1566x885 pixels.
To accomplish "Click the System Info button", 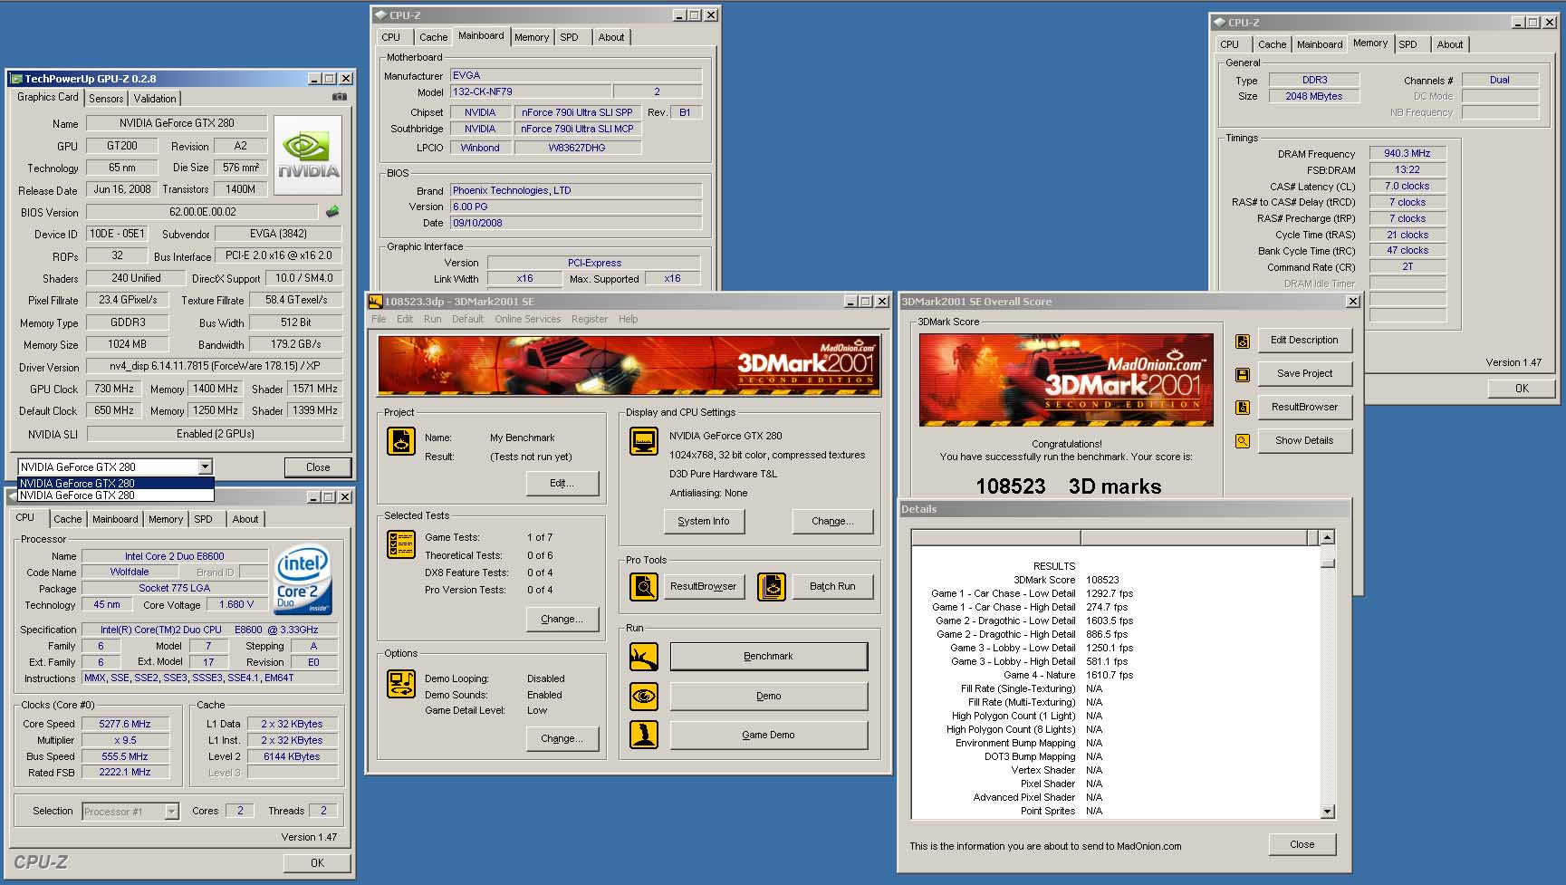I will [703, 521].
